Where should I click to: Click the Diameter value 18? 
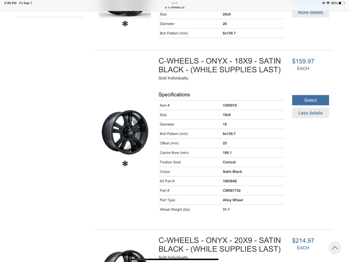[225, 124]
